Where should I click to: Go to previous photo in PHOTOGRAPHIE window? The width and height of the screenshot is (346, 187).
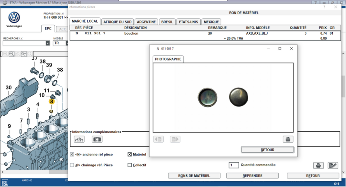point(159,139)
